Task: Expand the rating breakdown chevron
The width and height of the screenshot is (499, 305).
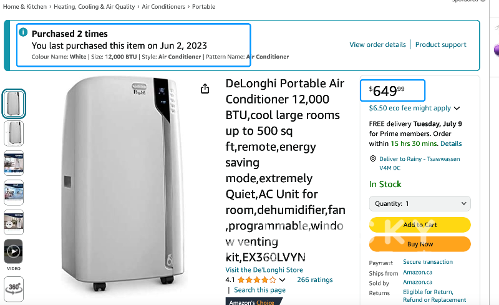Action: pyautogui.click(x=283, y=281)
